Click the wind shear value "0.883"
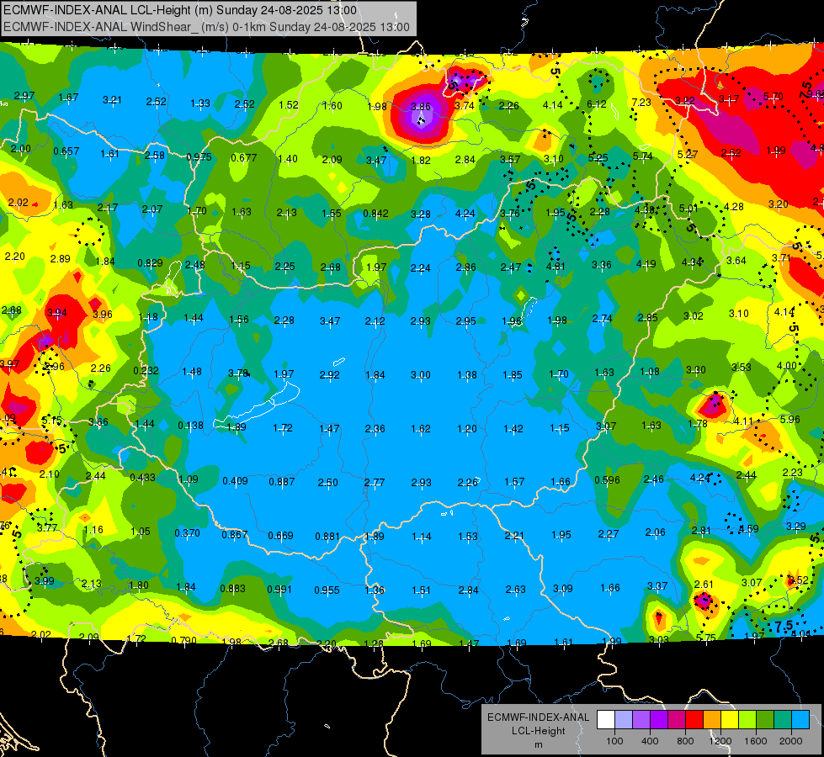Viewport: 824px width, 757px height. coord(233,589)
